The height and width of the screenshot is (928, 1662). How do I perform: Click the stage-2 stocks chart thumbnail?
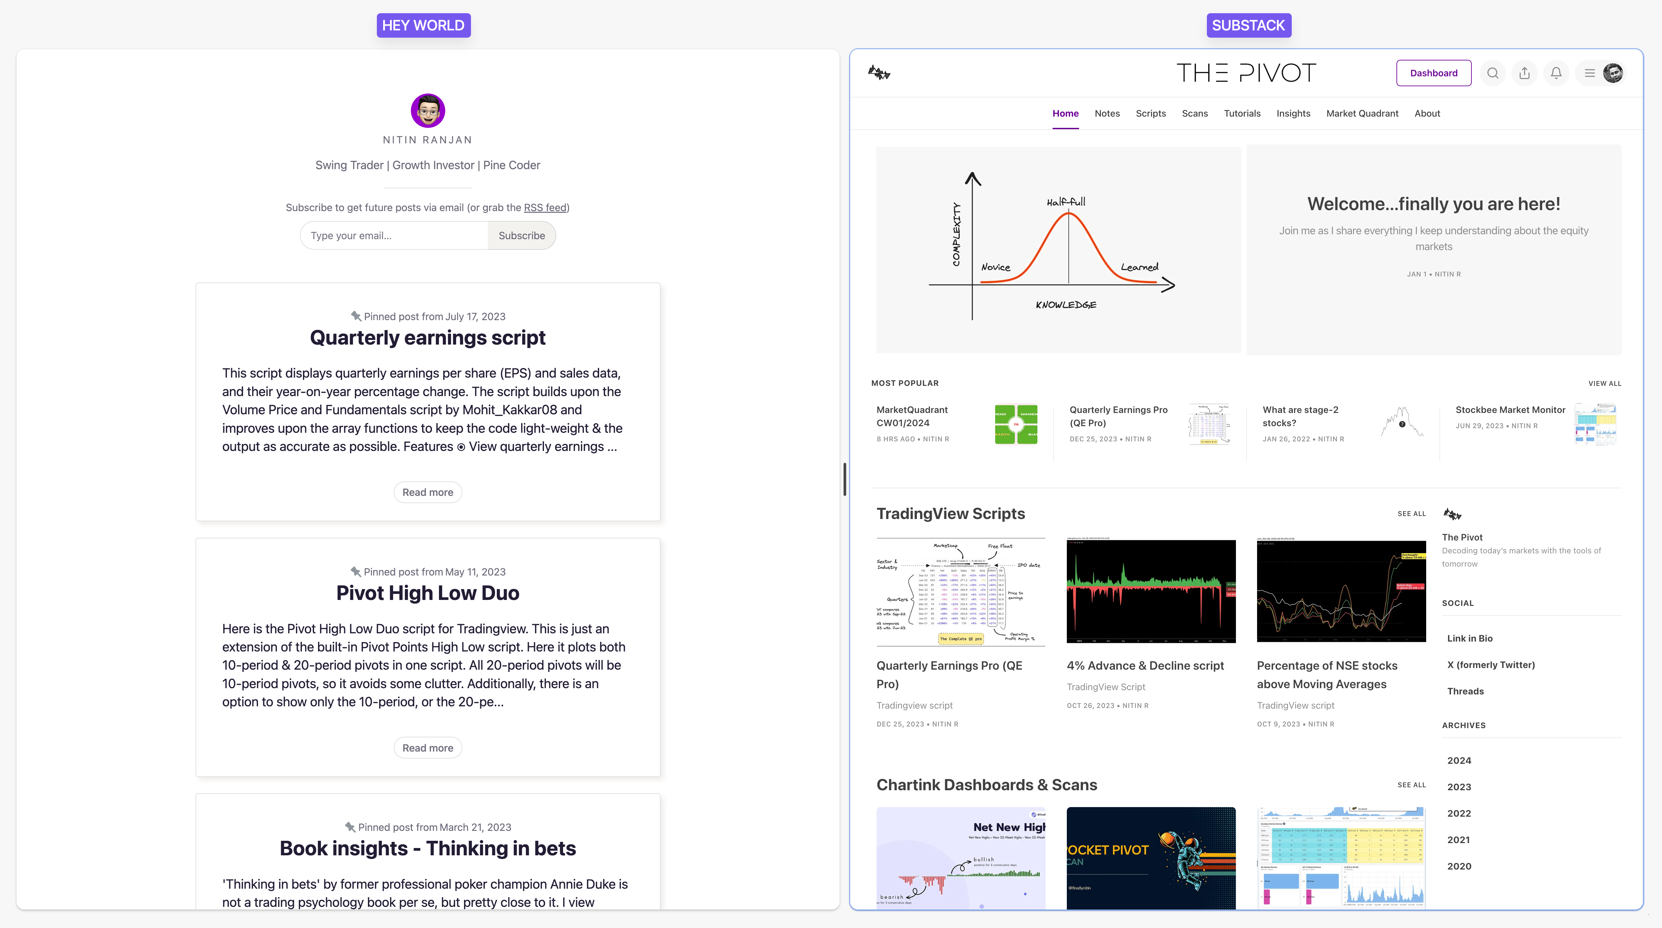click(x=1402, y=423)
